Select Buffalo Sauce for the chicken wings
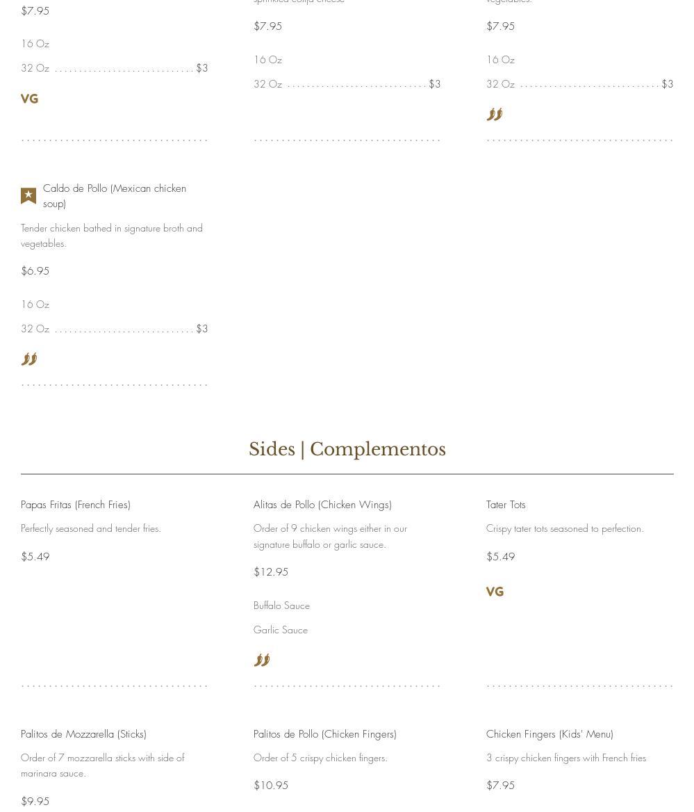The width and height of the screenshot is (694, 812). [281, 606]
